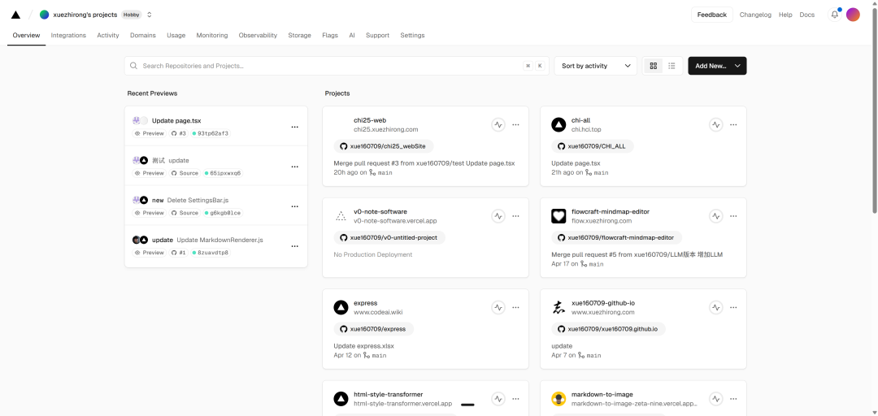Screen dimensions: 878x416
Task: Switch to list view layout
Action: [672, 66]
